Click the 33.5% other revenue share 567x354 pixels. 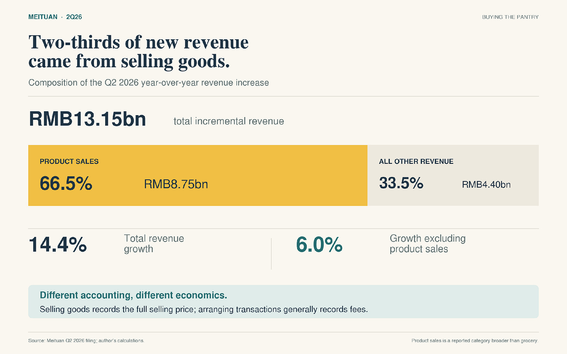point(401,183)
